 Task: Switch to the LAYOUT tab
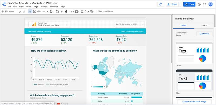point(205,25)
